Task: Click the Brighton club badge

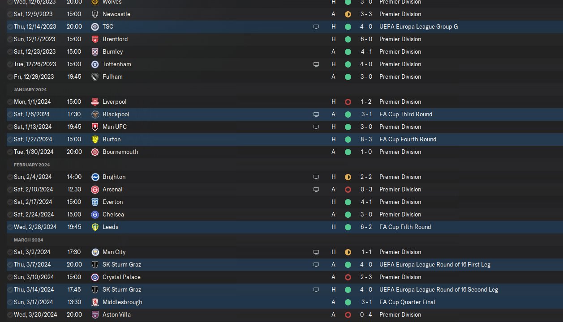Action: [95, 177]
